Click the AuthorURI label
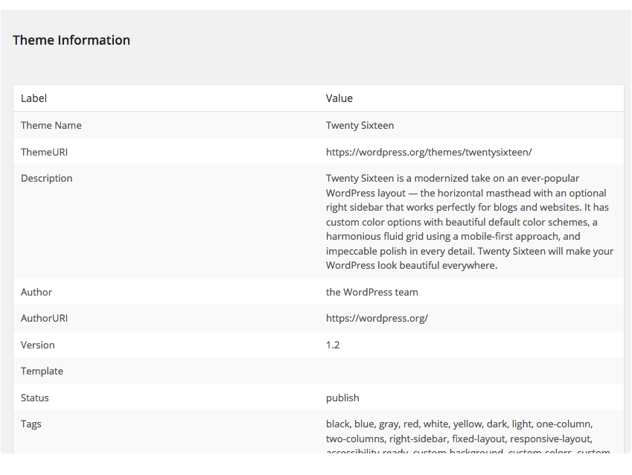The image size is (632, 475). tap(45, 318)
